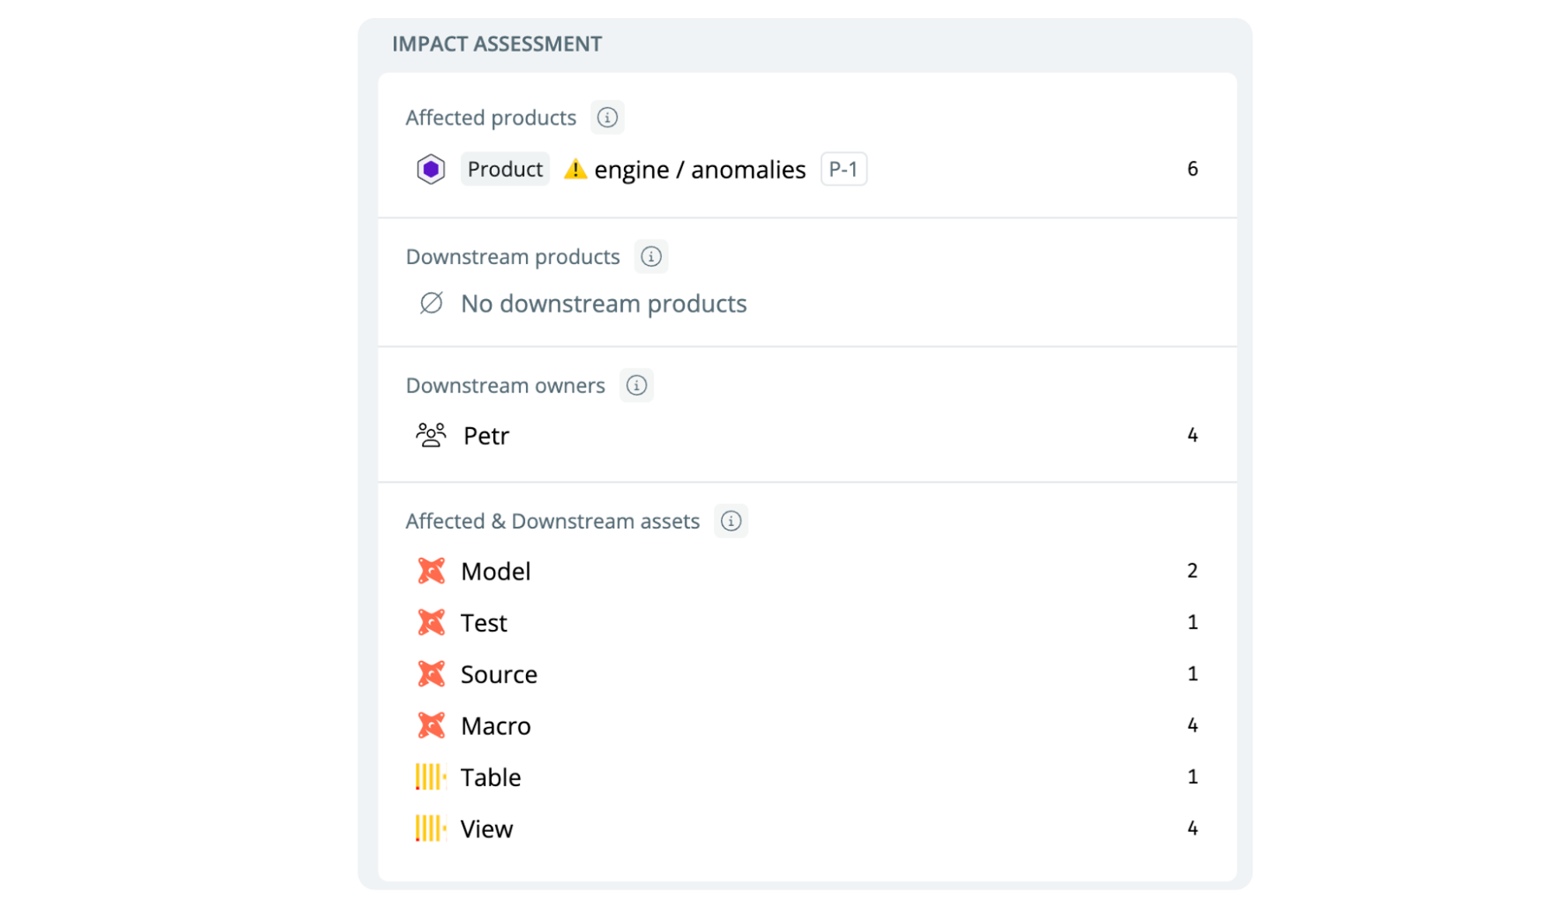The width and height of the screenshot is (1554, 919).
Task: Click the info icon next to Downstream owners
Action: (636, 385)
